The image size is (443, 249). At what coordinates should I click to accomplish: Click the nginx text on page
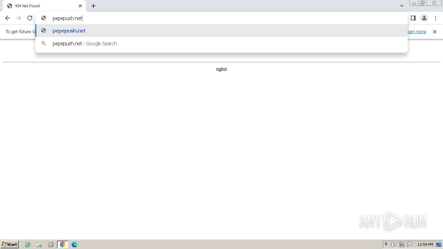coord(221,69)
